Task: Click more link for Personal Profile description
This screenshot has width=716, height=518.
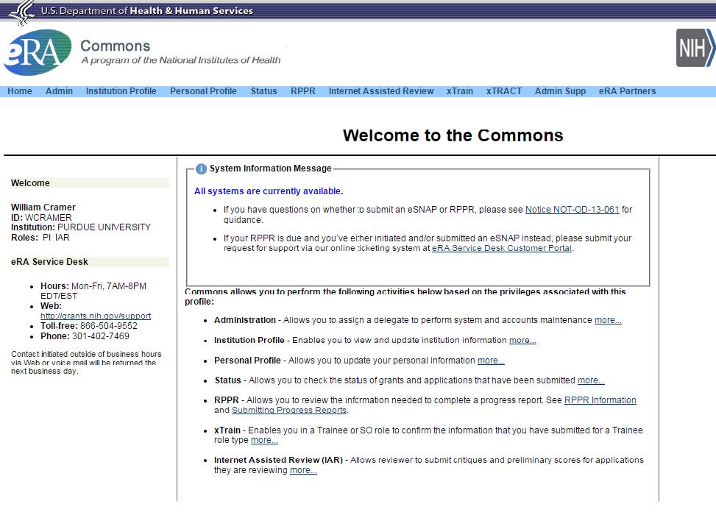Action: 491,360
